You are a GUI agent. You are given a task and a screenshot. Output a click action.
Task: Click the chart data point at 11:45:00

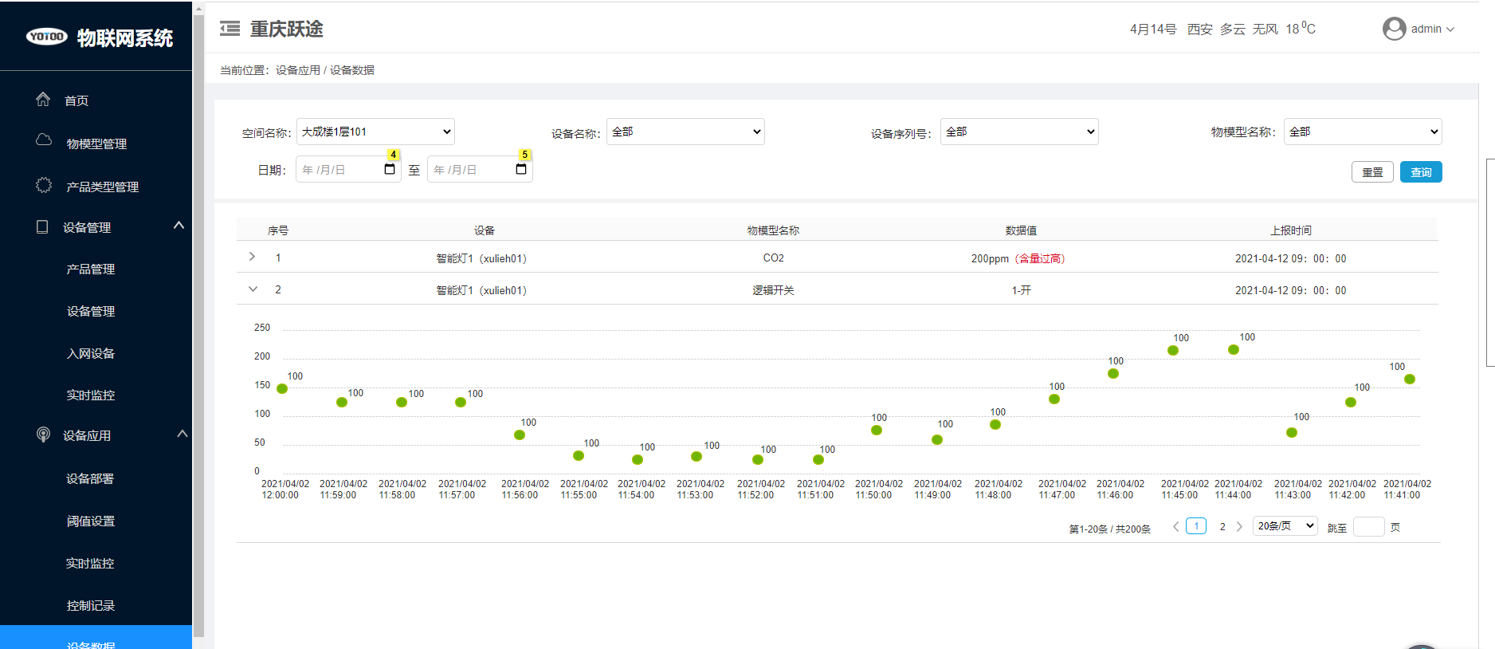click(x=1173, y=350)
